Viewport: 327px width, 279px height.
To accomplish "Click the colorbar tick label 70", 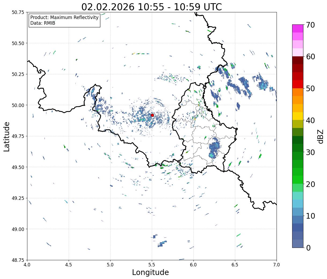I will [310, 25].
